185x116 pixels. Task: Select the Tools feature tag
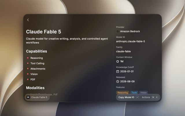134,93
